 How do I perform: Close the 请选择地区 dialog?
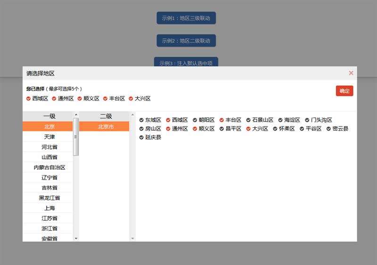click(351, 73)
